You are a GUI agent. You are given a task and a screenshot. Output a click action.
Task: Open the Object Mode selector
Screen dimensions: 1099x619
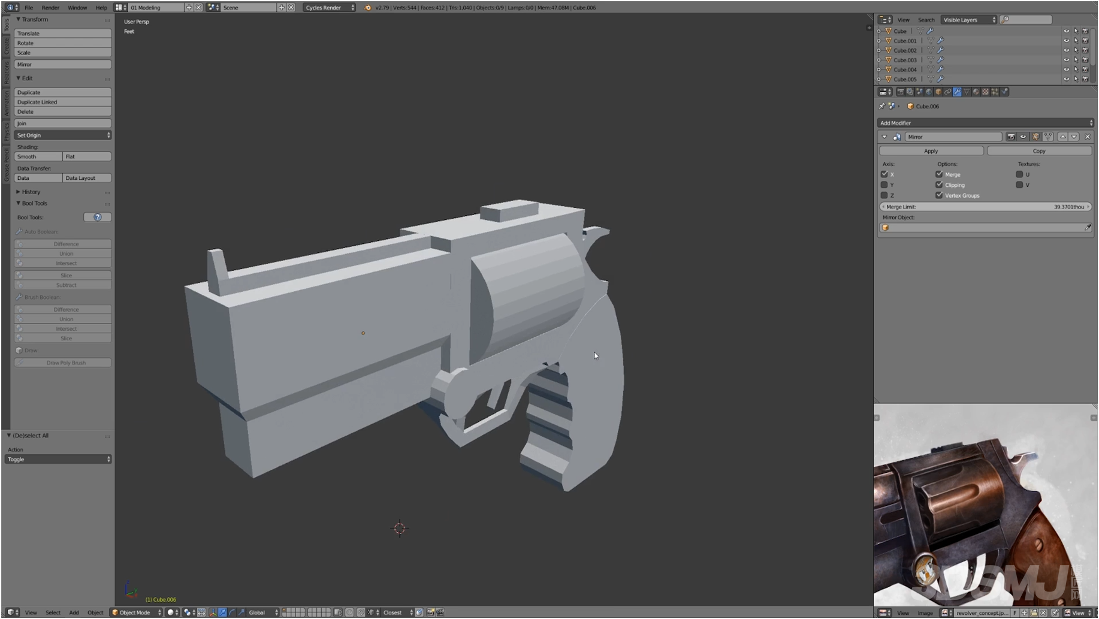point(137,612)
